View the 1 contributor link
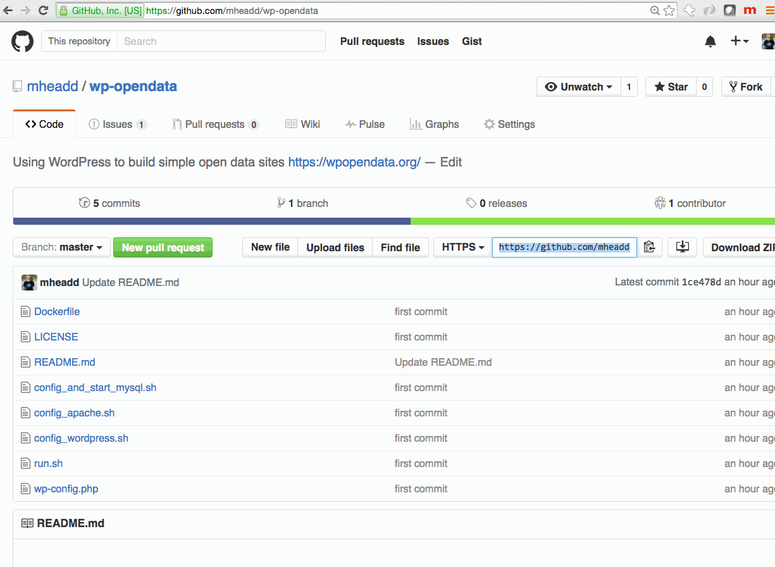 pos(690,203)
